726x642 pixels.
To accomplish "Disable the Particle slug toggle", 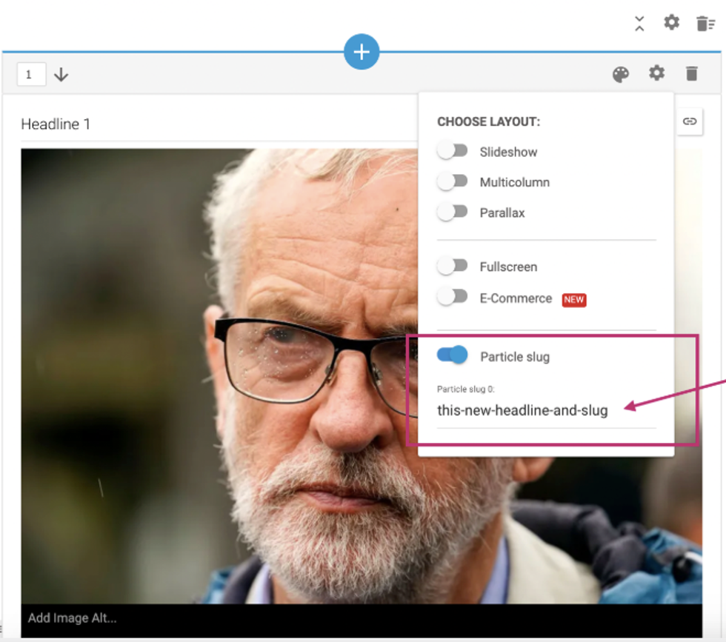I will coord(453,355).
